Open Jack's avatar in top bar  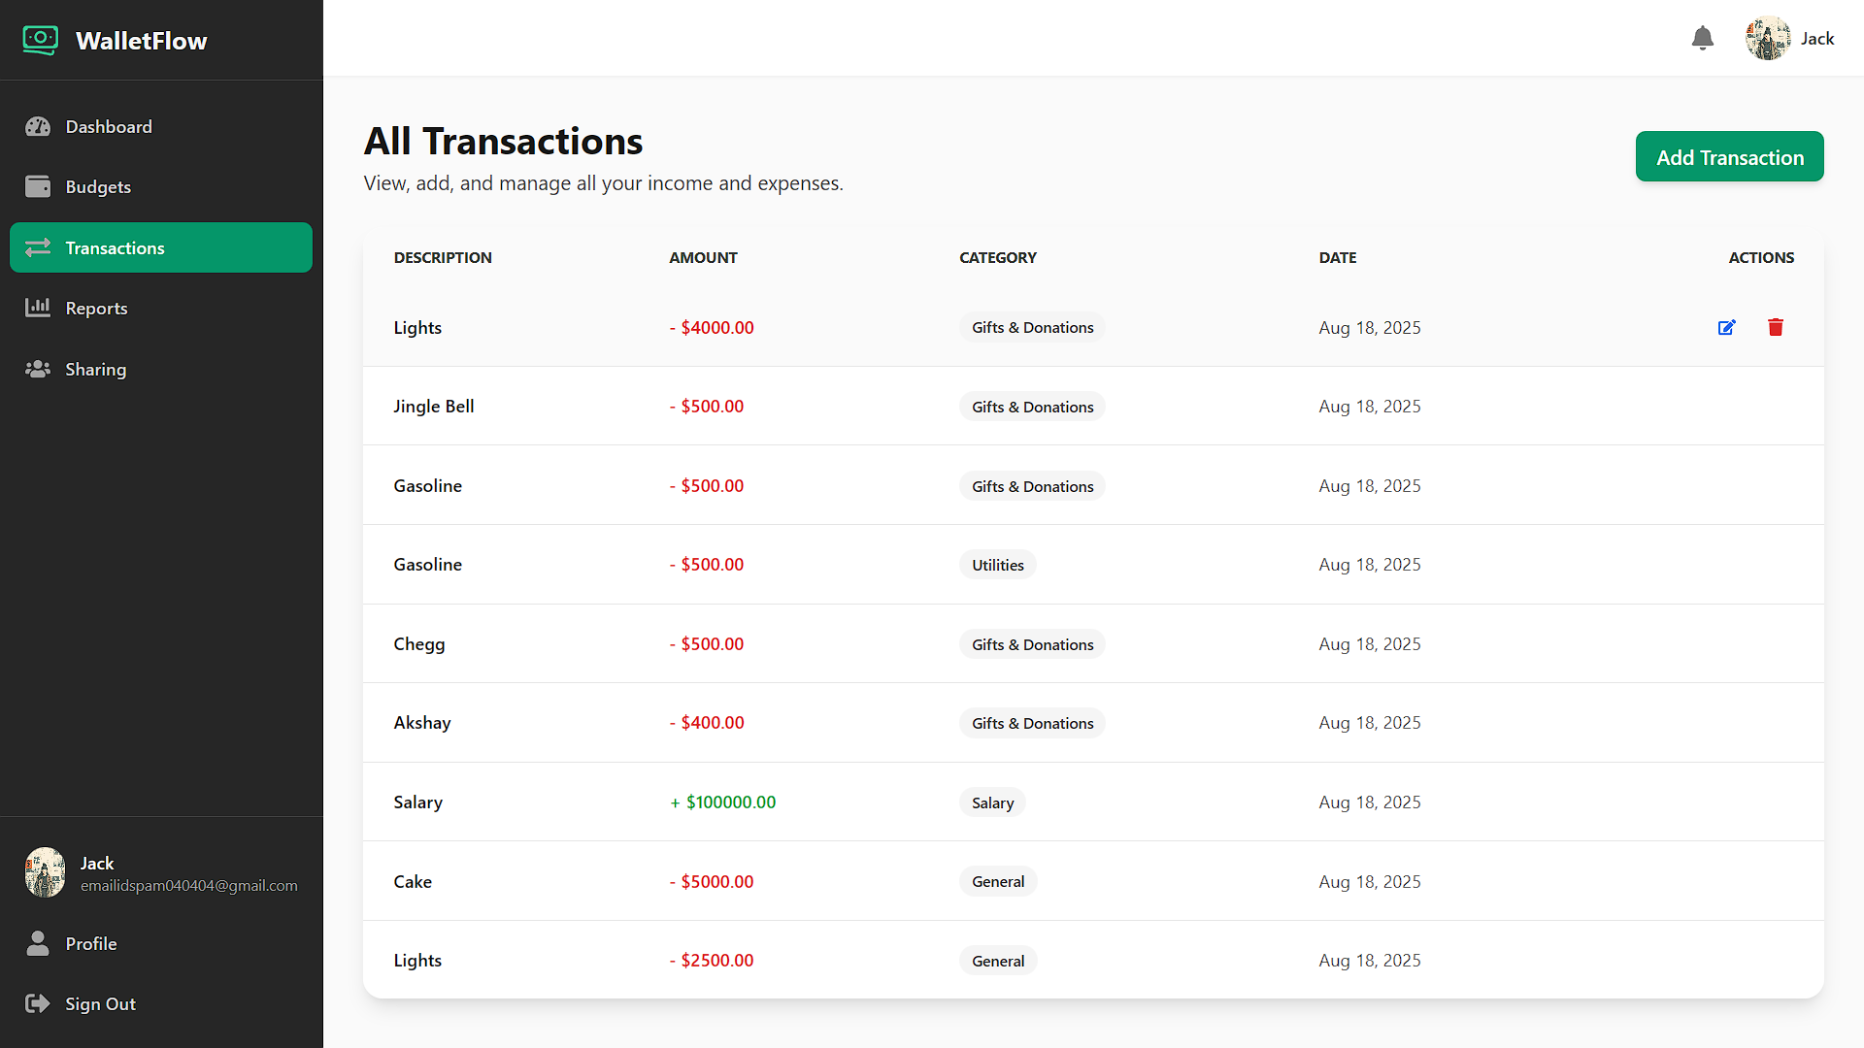click(1768, 39)
